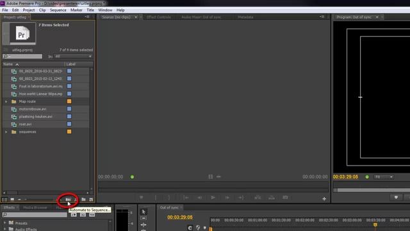Toggle Accelerated Effects filter in Effects panel
The height and width of the screenshot is (231, 410).
coord(74,215)
